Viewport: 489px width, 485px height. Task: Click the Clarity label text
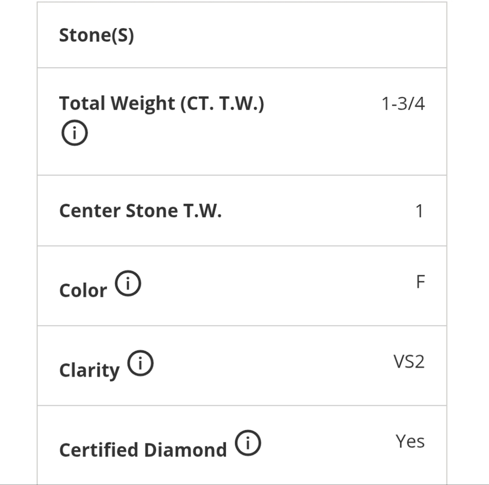(89, 371)
